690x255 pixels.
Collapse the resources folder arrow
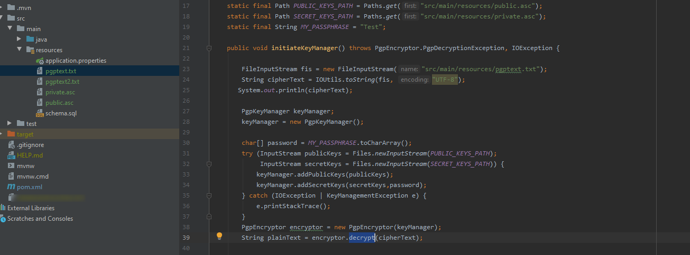pyautogui.click(x=20, y=50)
